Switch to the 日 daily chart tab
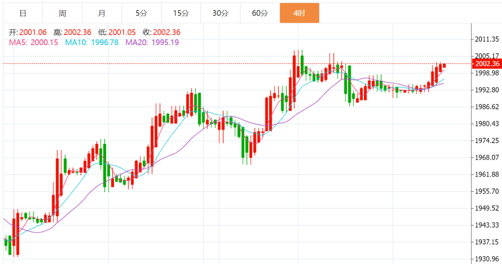This screenshot has height=264, width=502. [x=23, y=13]
